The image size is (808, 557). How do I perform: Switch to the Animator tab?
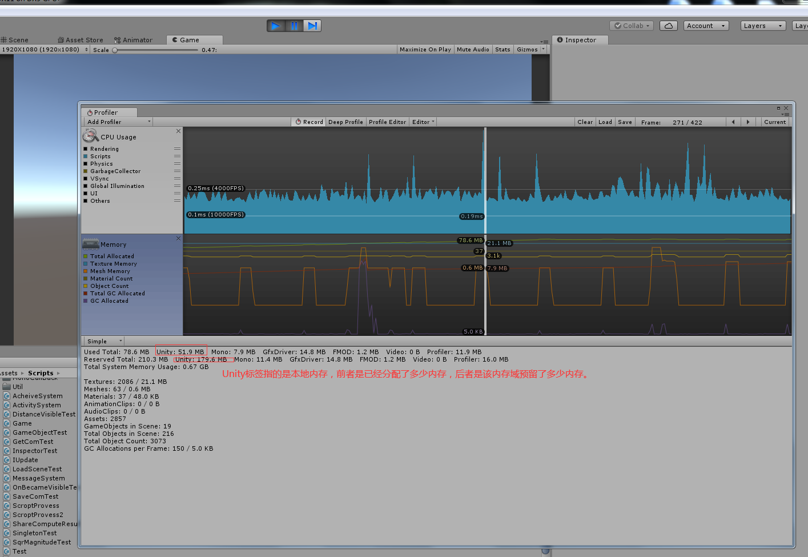coord(133,40)
